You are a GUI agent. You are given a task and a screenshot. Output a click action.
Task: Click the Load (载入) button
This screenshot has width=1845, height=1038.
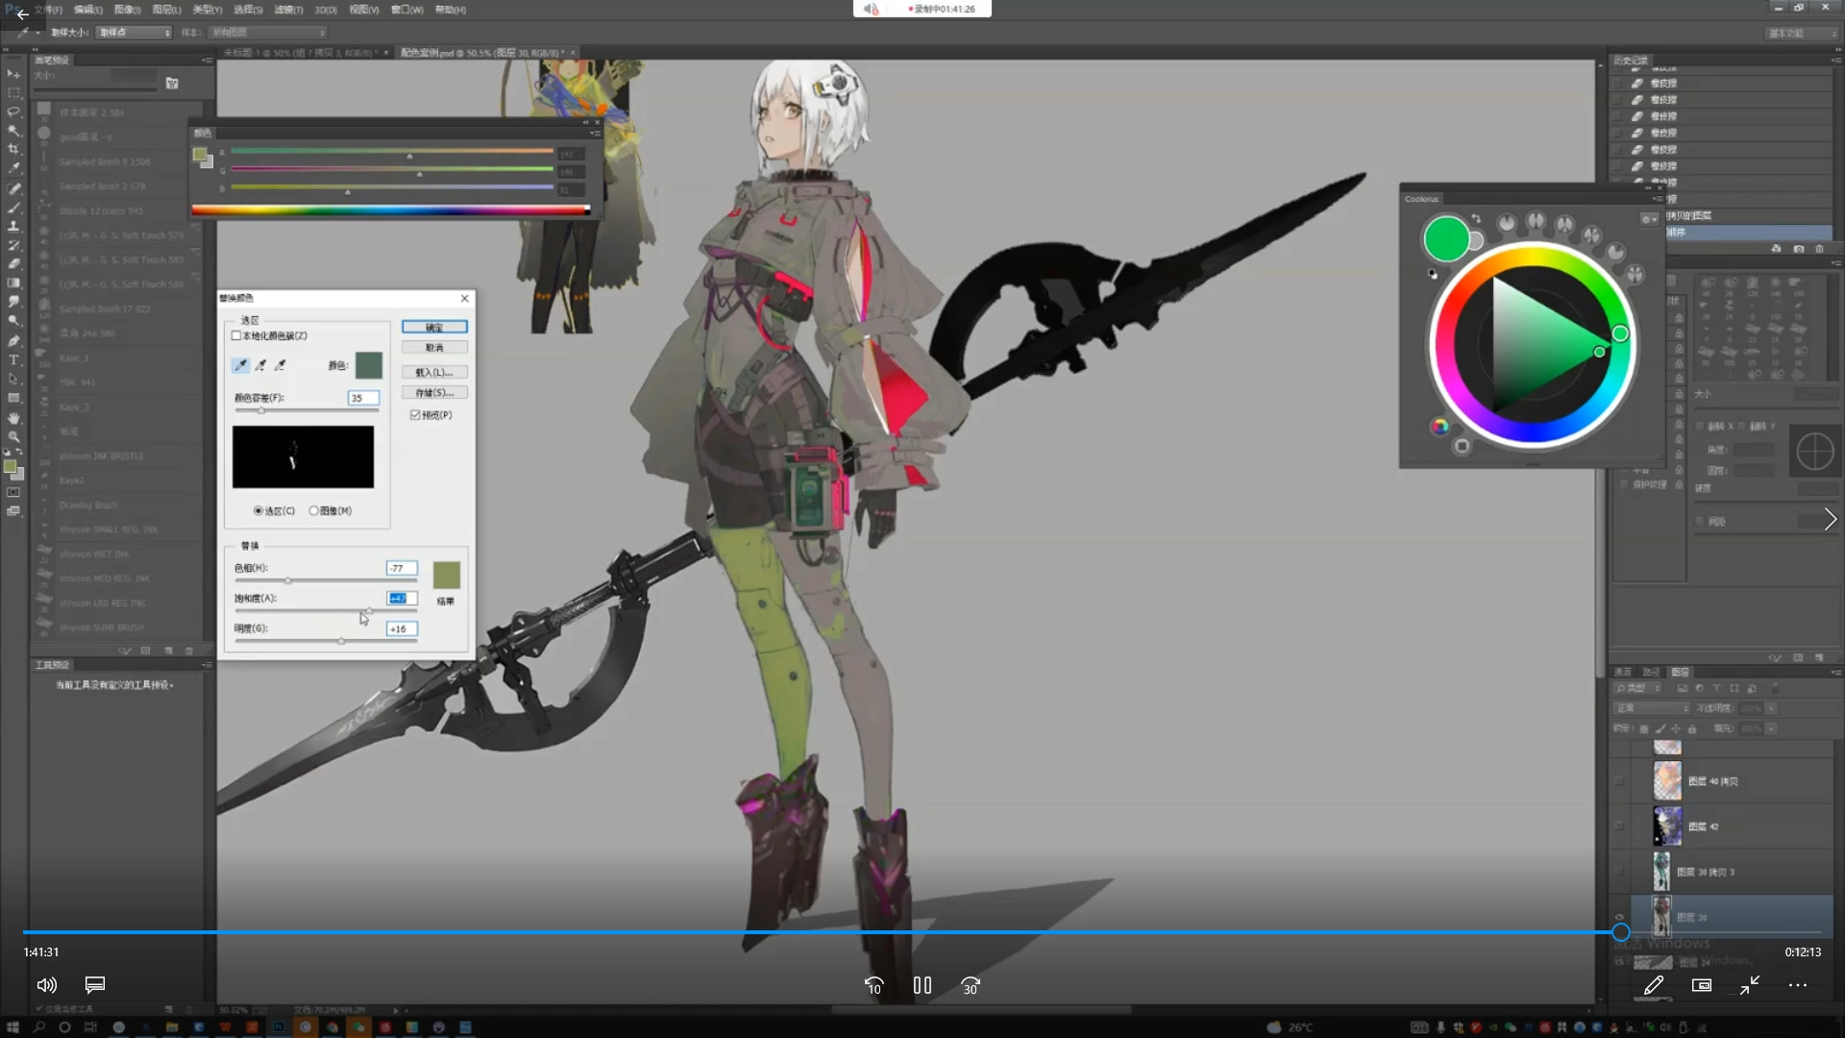click(x=434, y=372)
